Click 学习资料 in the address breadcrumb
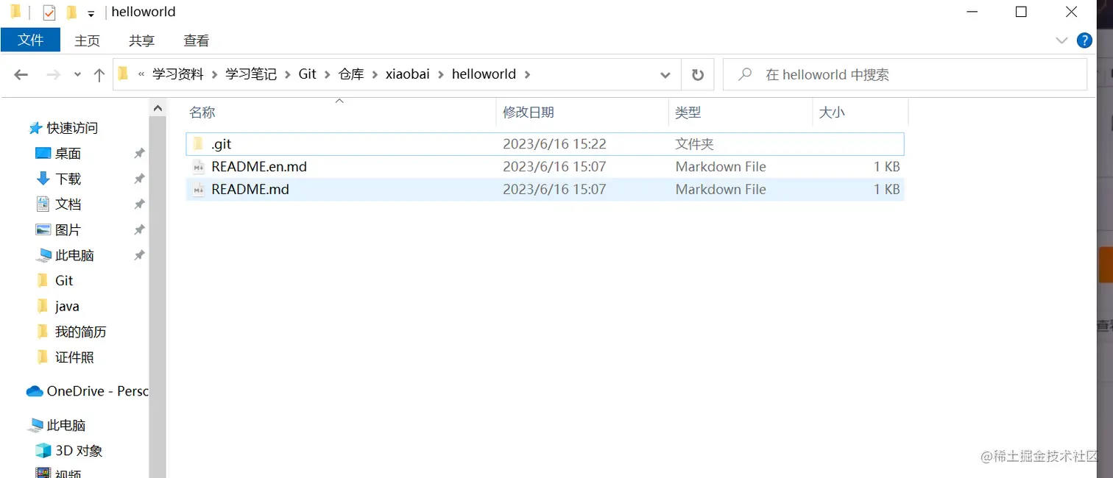 tap(177, 74)
